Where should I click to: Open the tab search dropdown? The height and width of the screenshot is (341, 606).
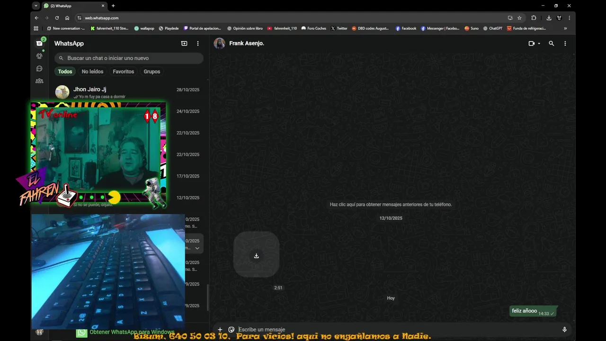click(x=36, y=6)
